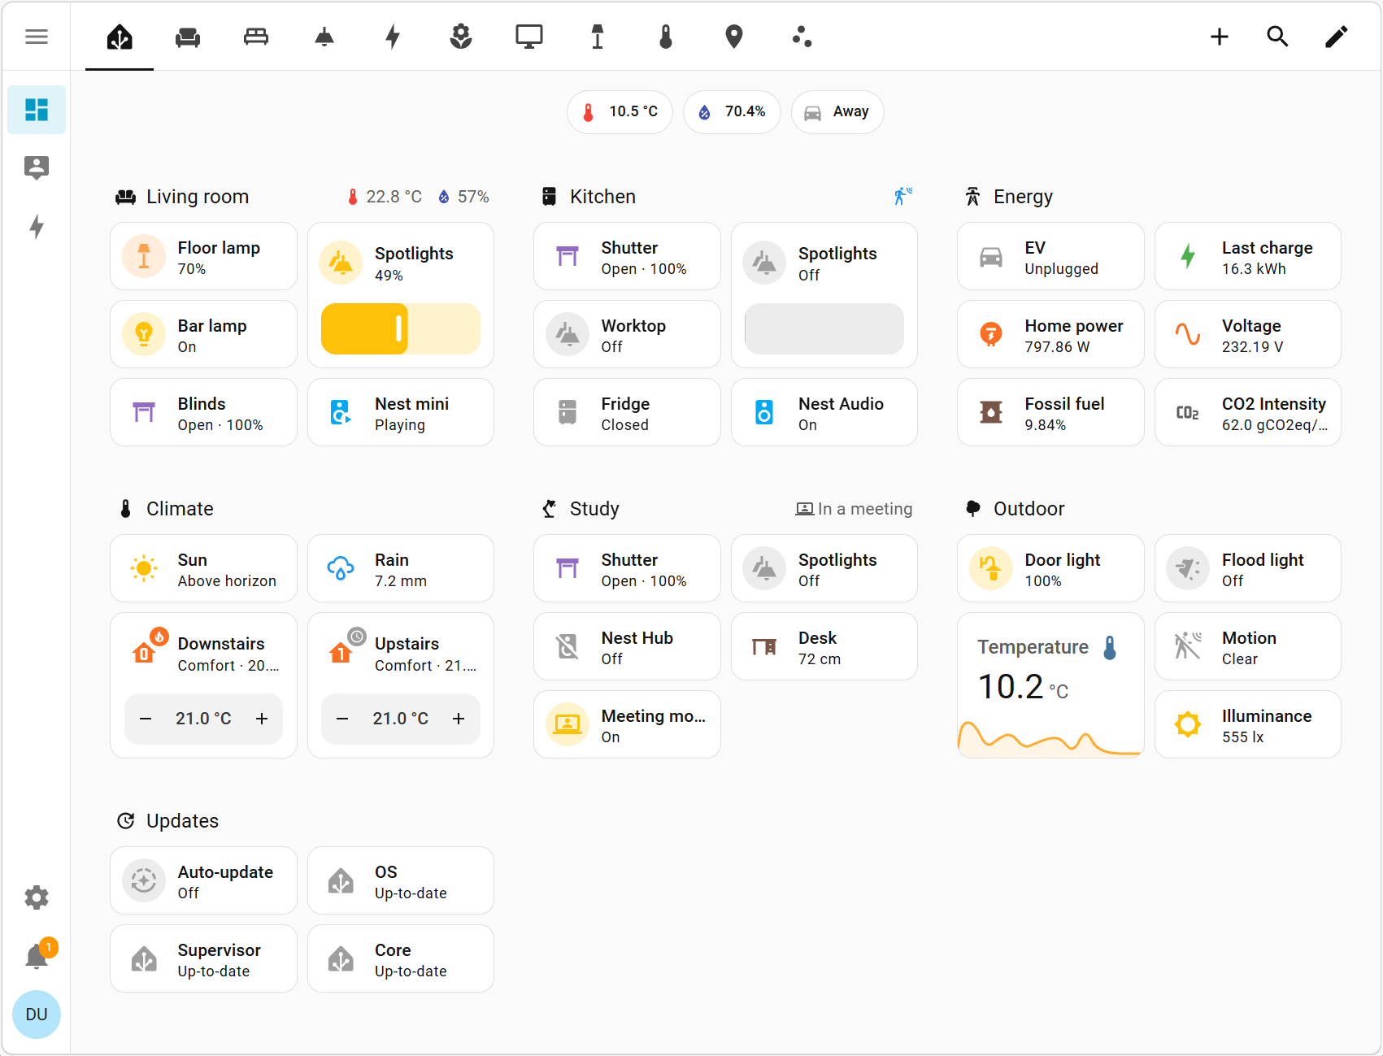Click the energy flash icon in left sidebar
Image resolution: width=1383 pixels, height=1056 pixels.
coord(36,228)
